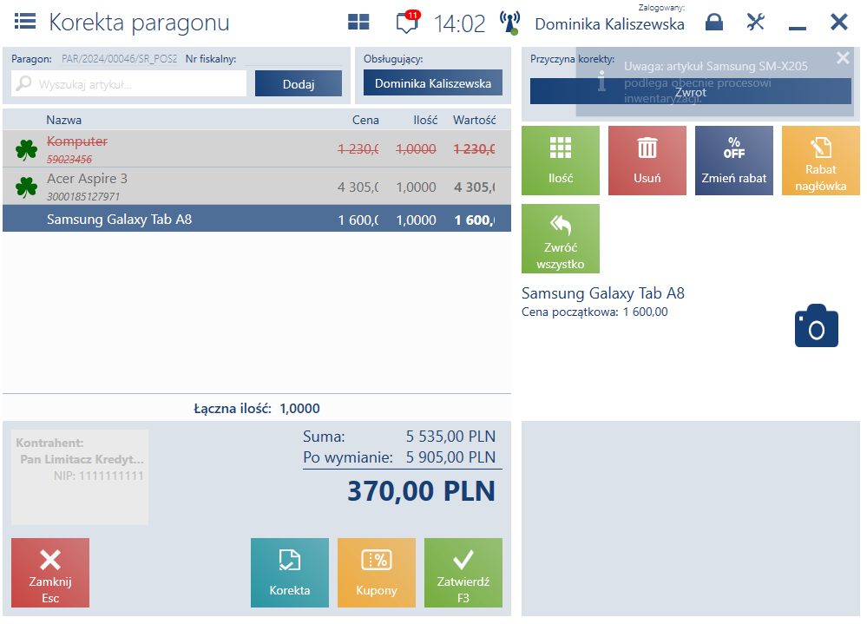867x624 pixels.
Task: Click the Korekta button
Action: [289, 573]
